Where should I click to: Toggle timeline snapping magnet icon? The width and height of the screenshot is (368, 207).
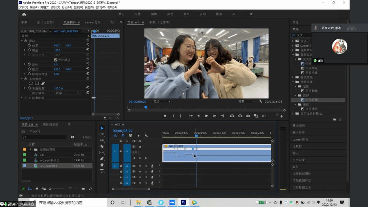[x=123, y=135]
